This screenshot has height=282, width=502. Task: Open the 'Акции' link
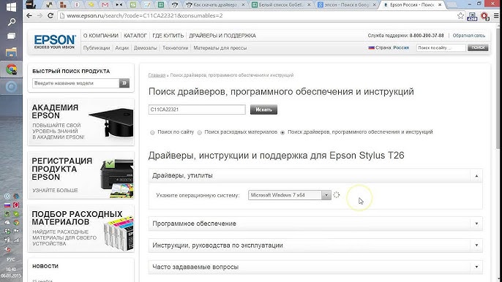[x=121, y=48]
